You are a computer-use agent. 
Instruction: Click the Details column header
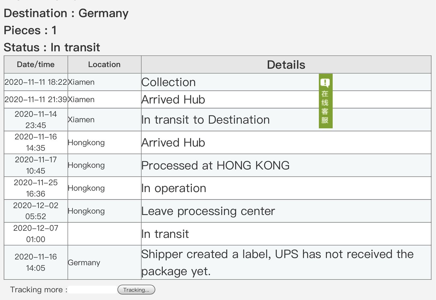286,65
